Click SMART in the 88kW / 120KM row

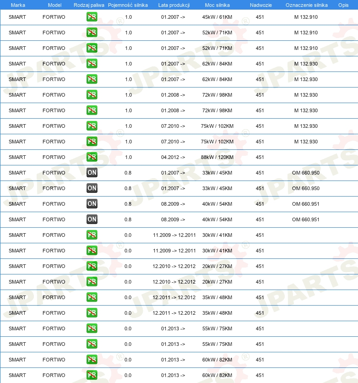17,157
